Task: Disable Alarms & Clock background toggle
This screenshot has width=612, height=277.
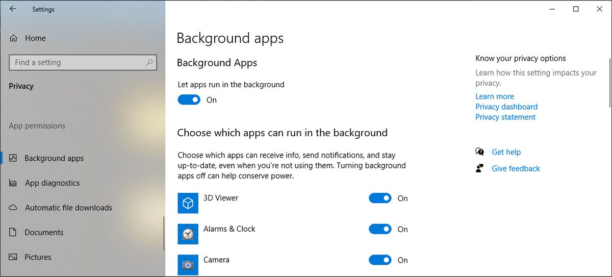Action: [x=380, y=230]
